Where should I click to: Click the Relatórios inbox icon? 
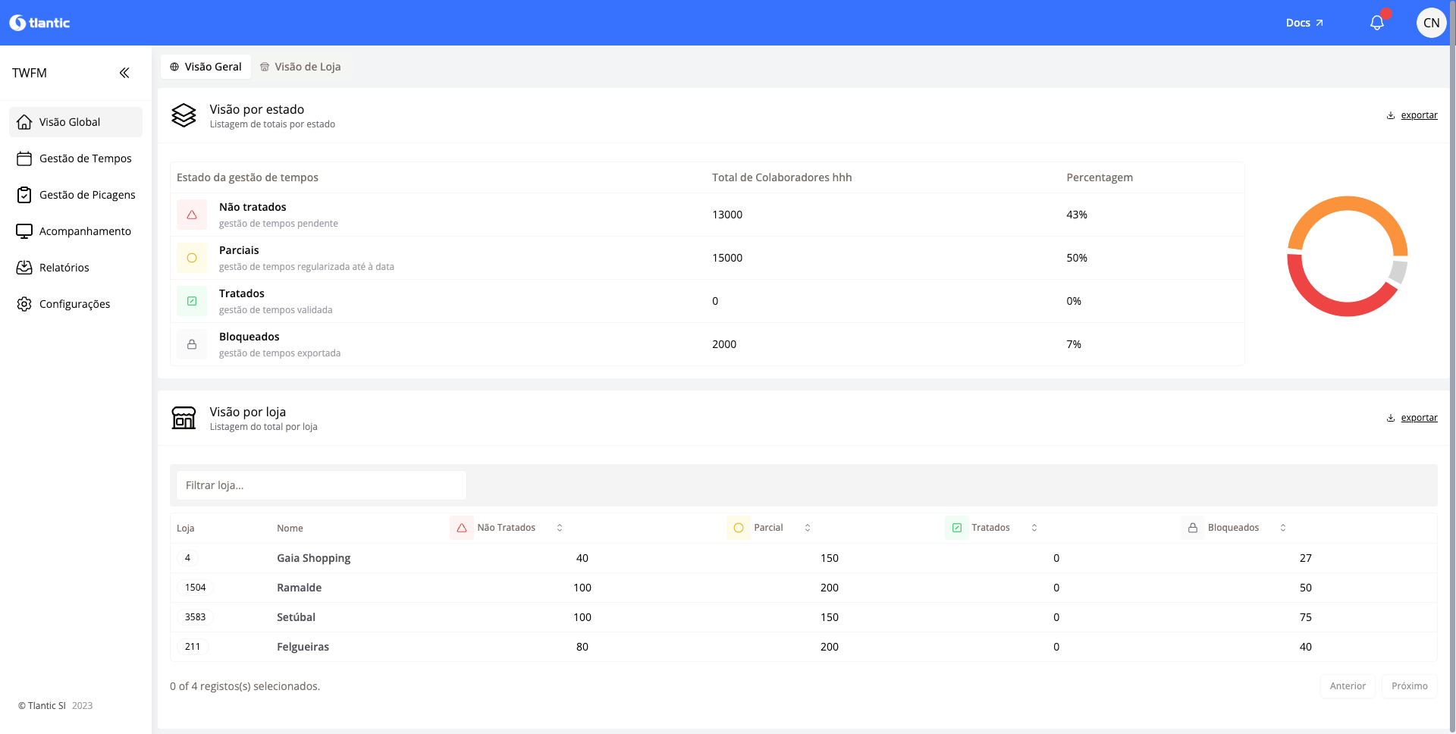tap(24, 268)
